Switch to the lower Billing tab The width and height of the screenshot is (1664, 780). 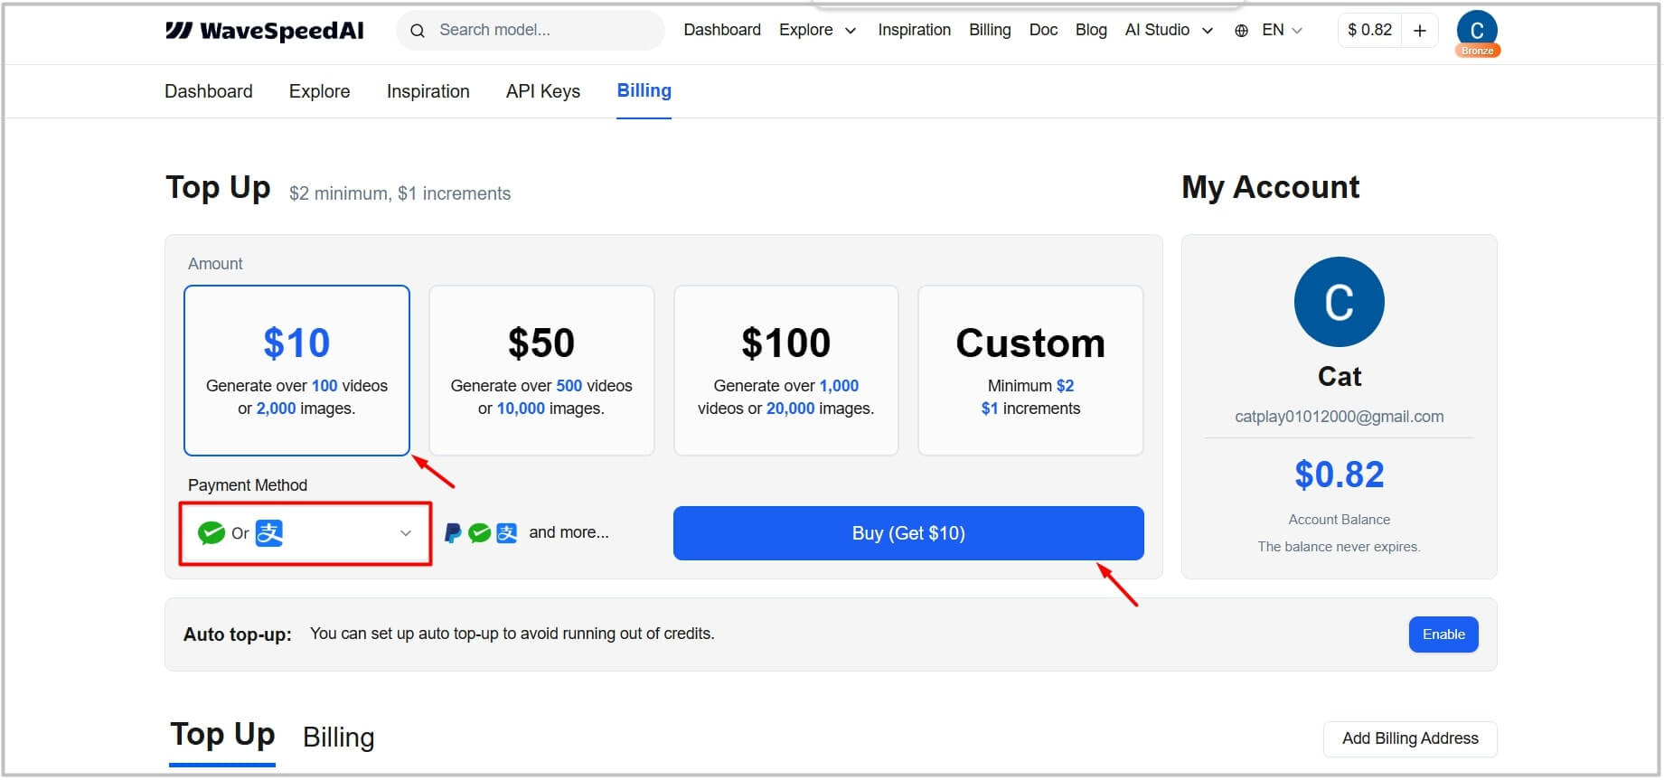point(338,738)
